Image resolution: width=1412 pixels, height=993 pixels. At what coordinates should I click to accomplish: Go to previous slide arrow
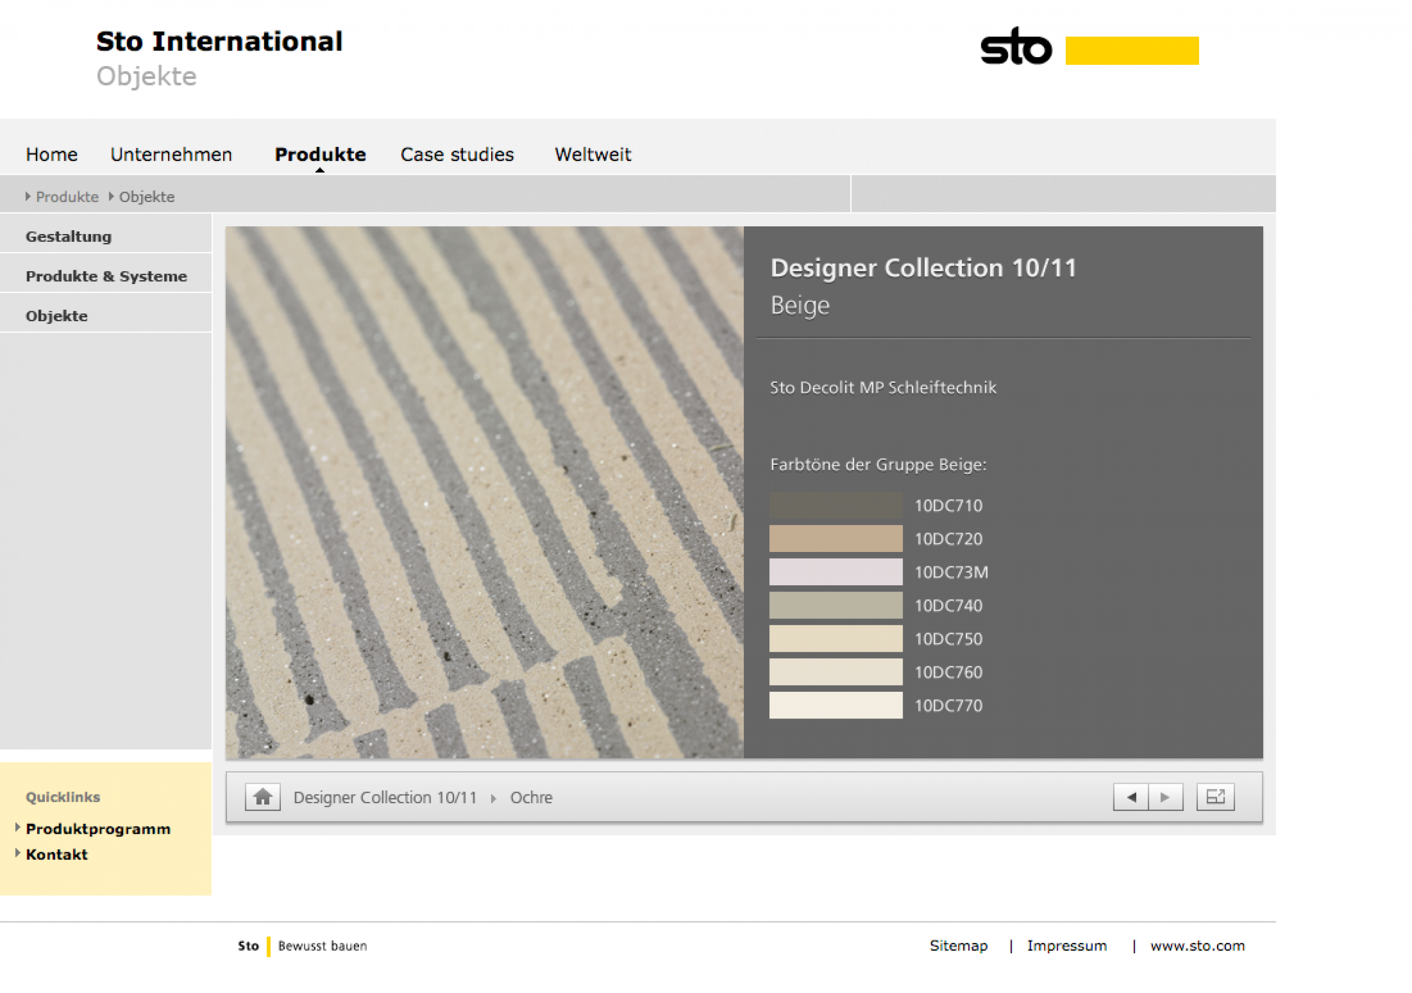click(x=1131, y=797)
